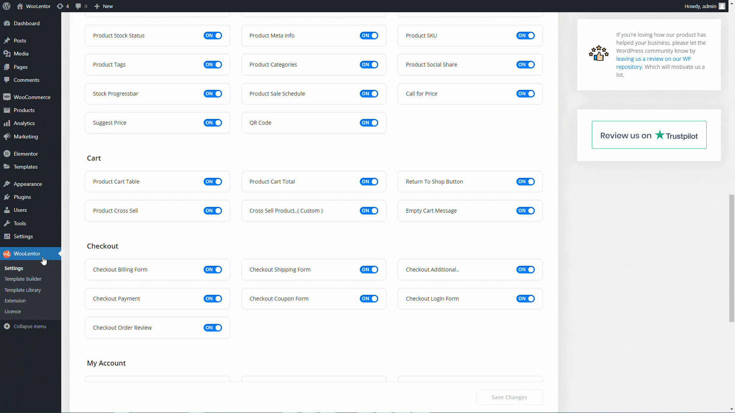This screenshot has width=735, height=413.
Task: Open the New content menu
Action: [x=103, y=6]
